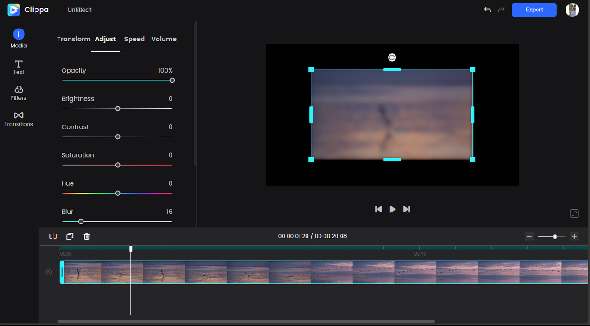Image resolution: width=590 pixels, height=326 pixels.
Task: Zoom out the timeline
Action: coord(529,236)
